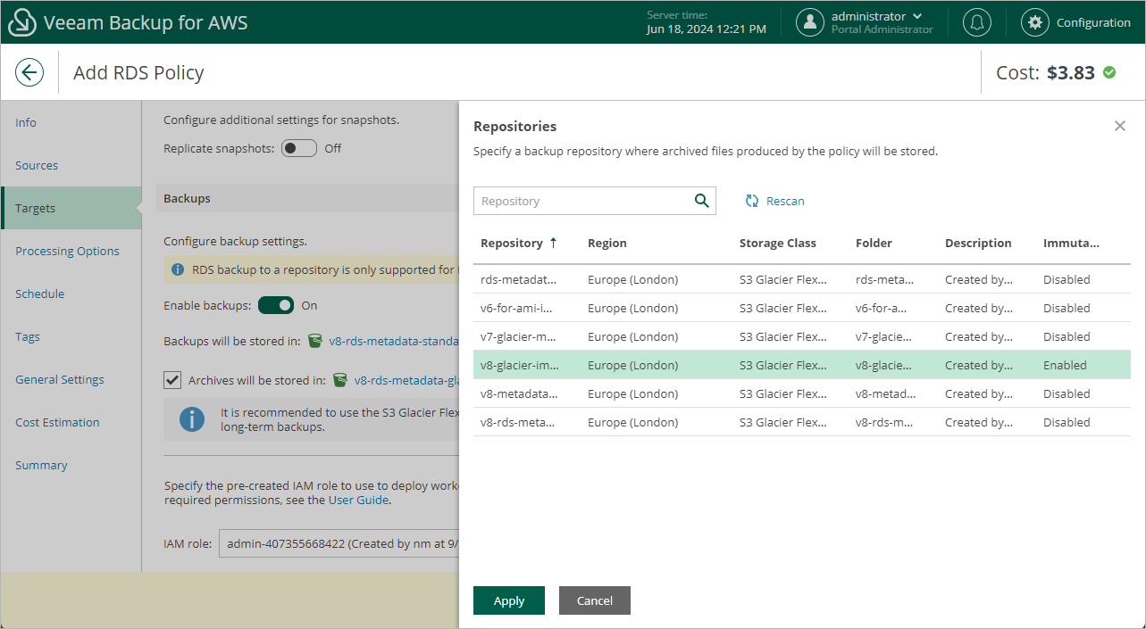Click the administrator user avatar icon
Image resolution: width=1146 pixels, height=629 pixels.
tap(810, 22)
